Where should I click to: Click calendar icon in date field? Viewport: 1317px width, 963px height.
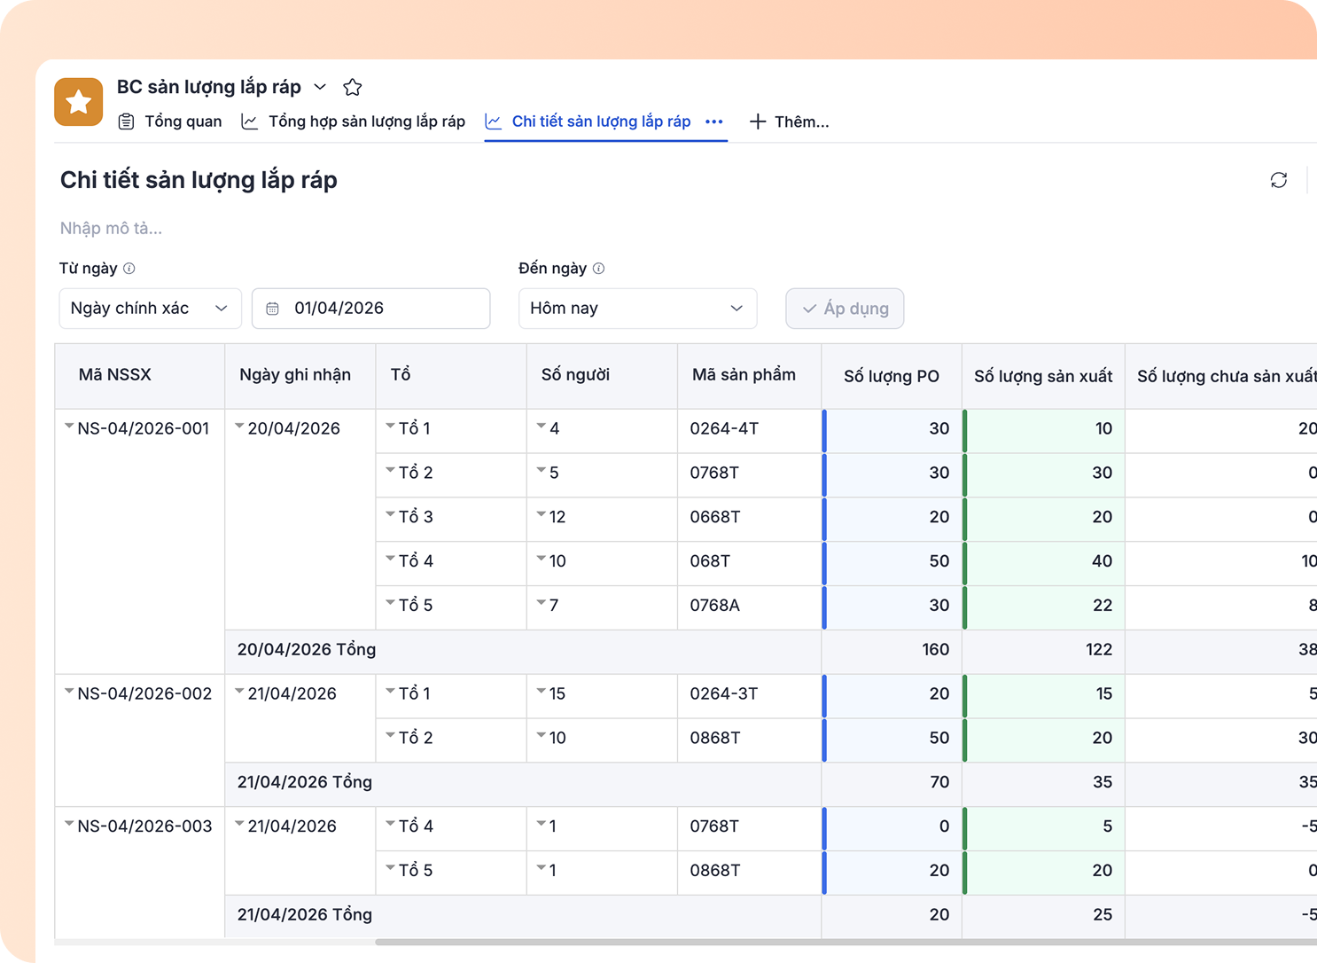click(x=273, y=309)
